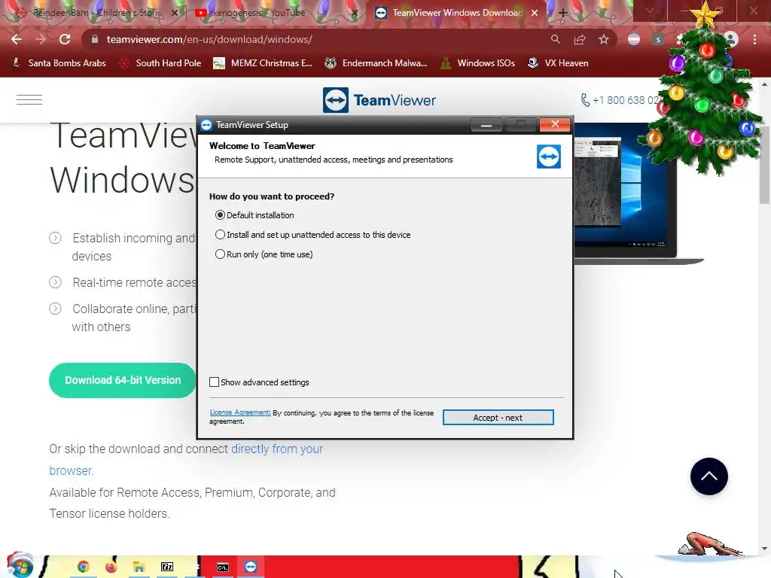Open VX Heaven bookmark
The image size is (771, 578).
(558, 63)
